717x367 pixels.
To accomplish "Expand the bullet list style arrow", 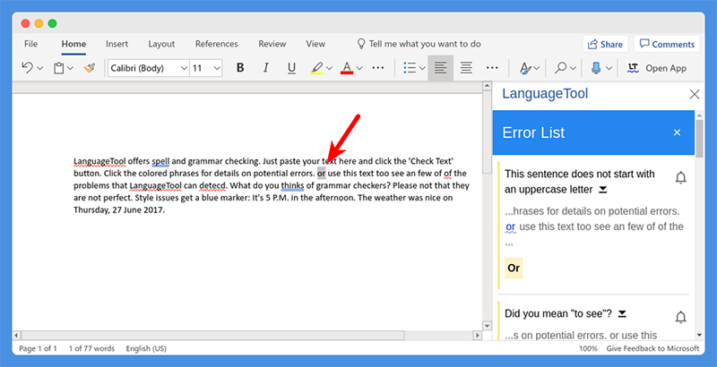I will (x=422, y=68).
